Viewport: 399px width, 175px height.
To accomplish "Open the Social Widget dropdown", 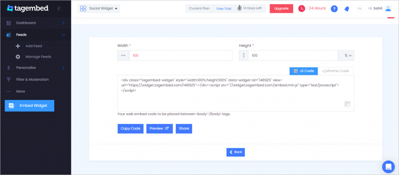I will click(x=99, y=9).
